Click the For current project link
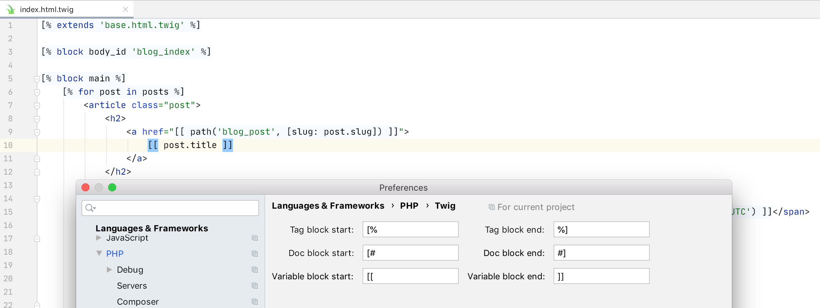 click(x=536, y=207)
